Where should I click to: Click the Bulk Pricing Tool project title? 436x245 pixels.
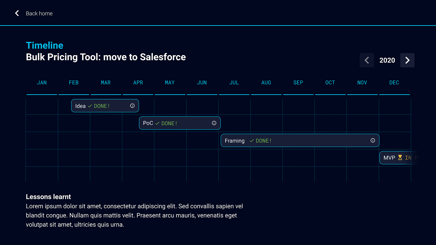pos(106,57)
